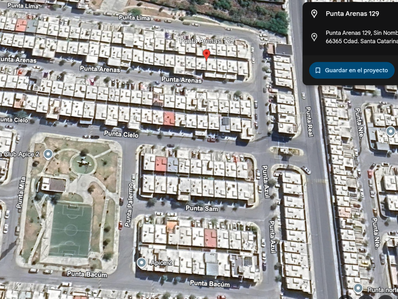
Task: Click the red Punta Arenas 129 pin
Action: click(207, 55)
